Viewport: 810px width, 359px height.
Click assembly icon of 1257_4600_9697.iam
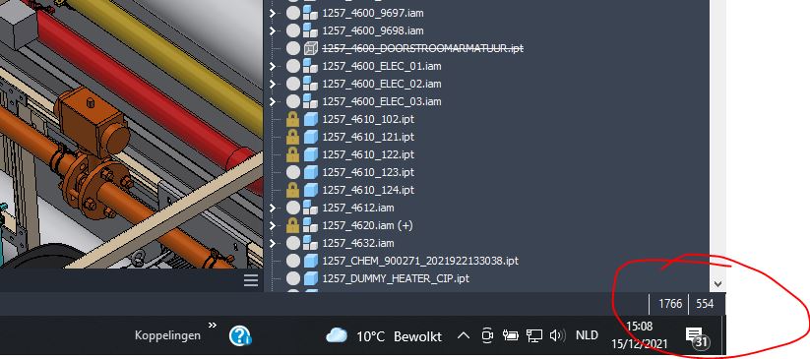click(310, 13)
